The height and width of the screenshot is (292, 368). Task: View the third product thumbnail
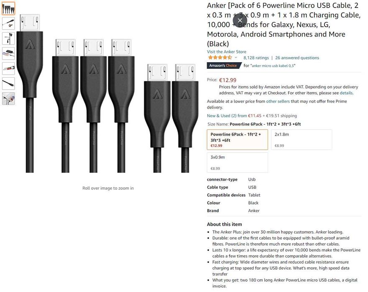click(x=8, y=38)
